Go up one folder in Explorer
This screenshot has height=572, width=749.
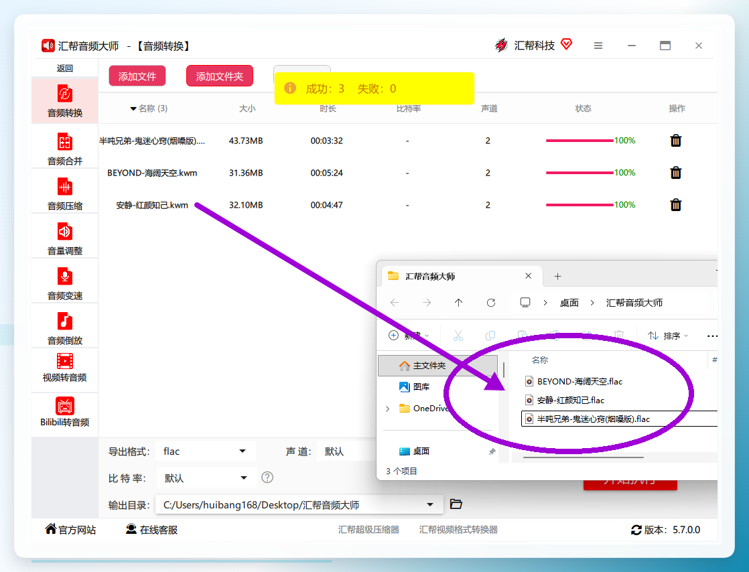(458, 303)
